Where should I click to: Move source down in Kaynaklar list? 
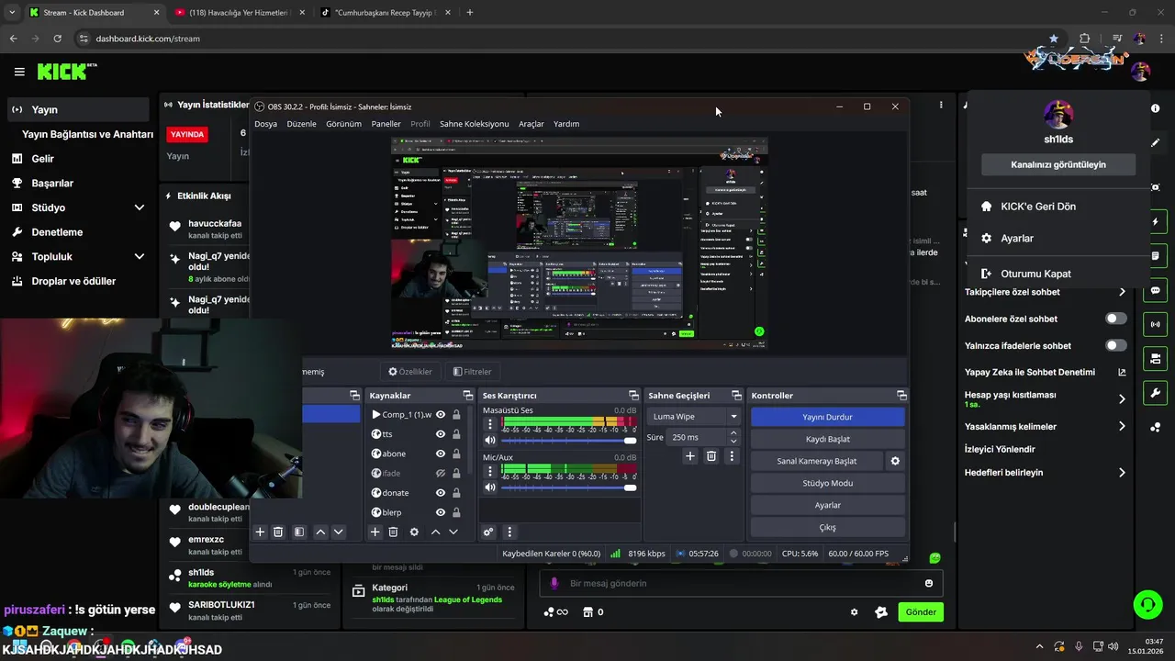[453, 532]
